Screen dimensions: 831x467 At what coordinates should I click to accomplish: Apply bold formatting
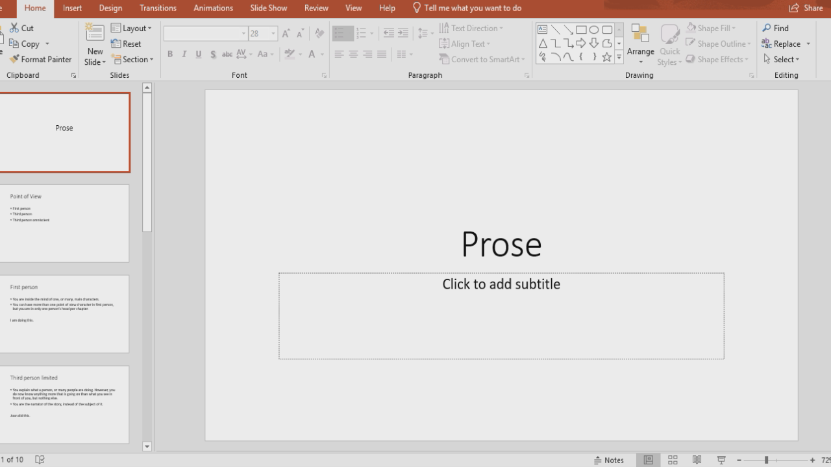pyautogui.click(x=169, y=54)
